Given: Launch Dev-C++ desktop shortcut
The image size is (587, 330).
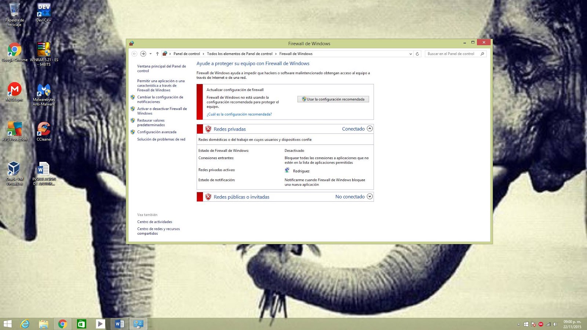Looking at the screenshot, I should point(43,9).
